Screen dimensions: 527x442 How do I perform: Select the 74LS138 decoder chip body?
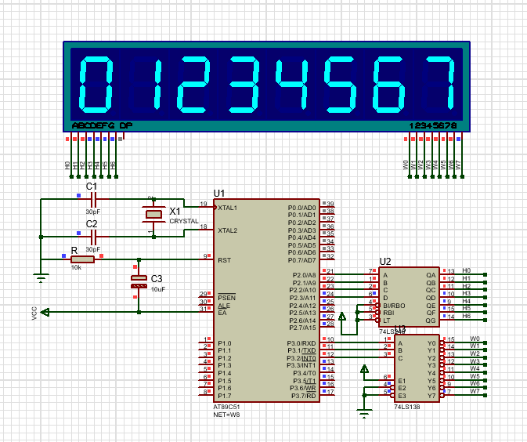pyautogui.click(x=417, y=368)
